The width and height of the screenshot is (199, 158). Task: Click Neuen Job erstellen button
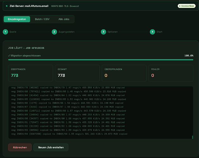pos(51,147)
